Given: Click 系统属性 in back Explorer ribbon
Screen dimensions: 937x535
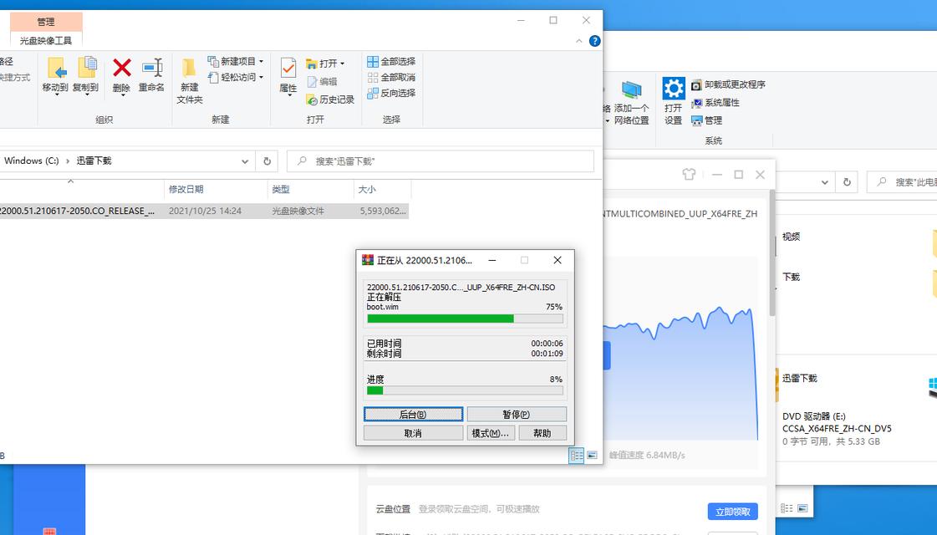Looking at the screenshot, I should [x=715, y=103].
